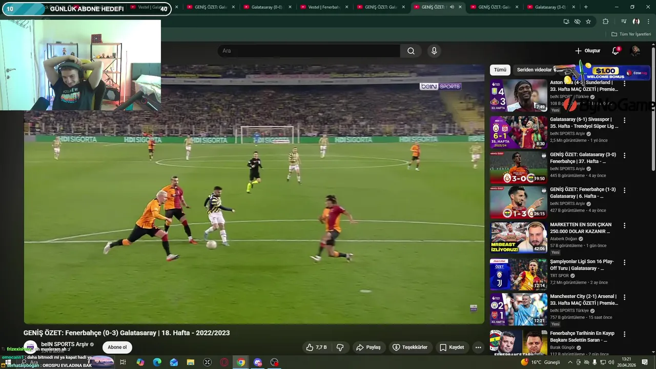The width and height of the screenshot is (656, 369).
Task: Open Opera browser from taskbar
Action: [224, 362]
